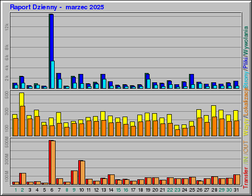Click the "Strony" legend label
Screen dimensions: 252x196
click(x=246, y=80)
